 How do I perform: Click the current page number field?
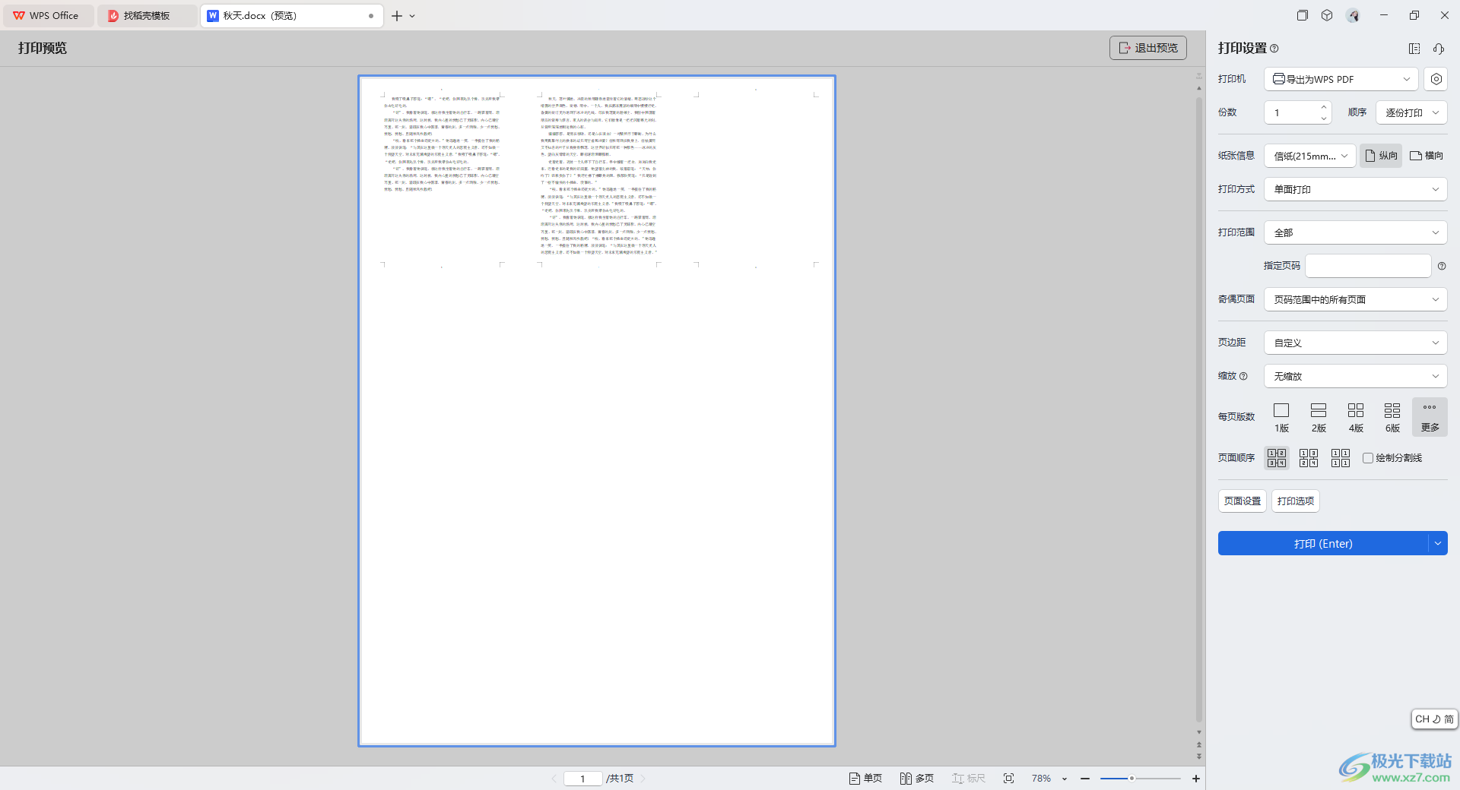click(x=582, y=779)
